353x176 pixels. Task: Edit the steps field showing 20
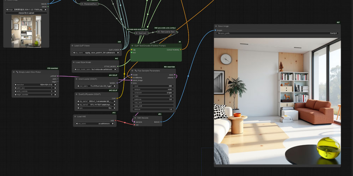pyautogui.click(x=153, y=96)
